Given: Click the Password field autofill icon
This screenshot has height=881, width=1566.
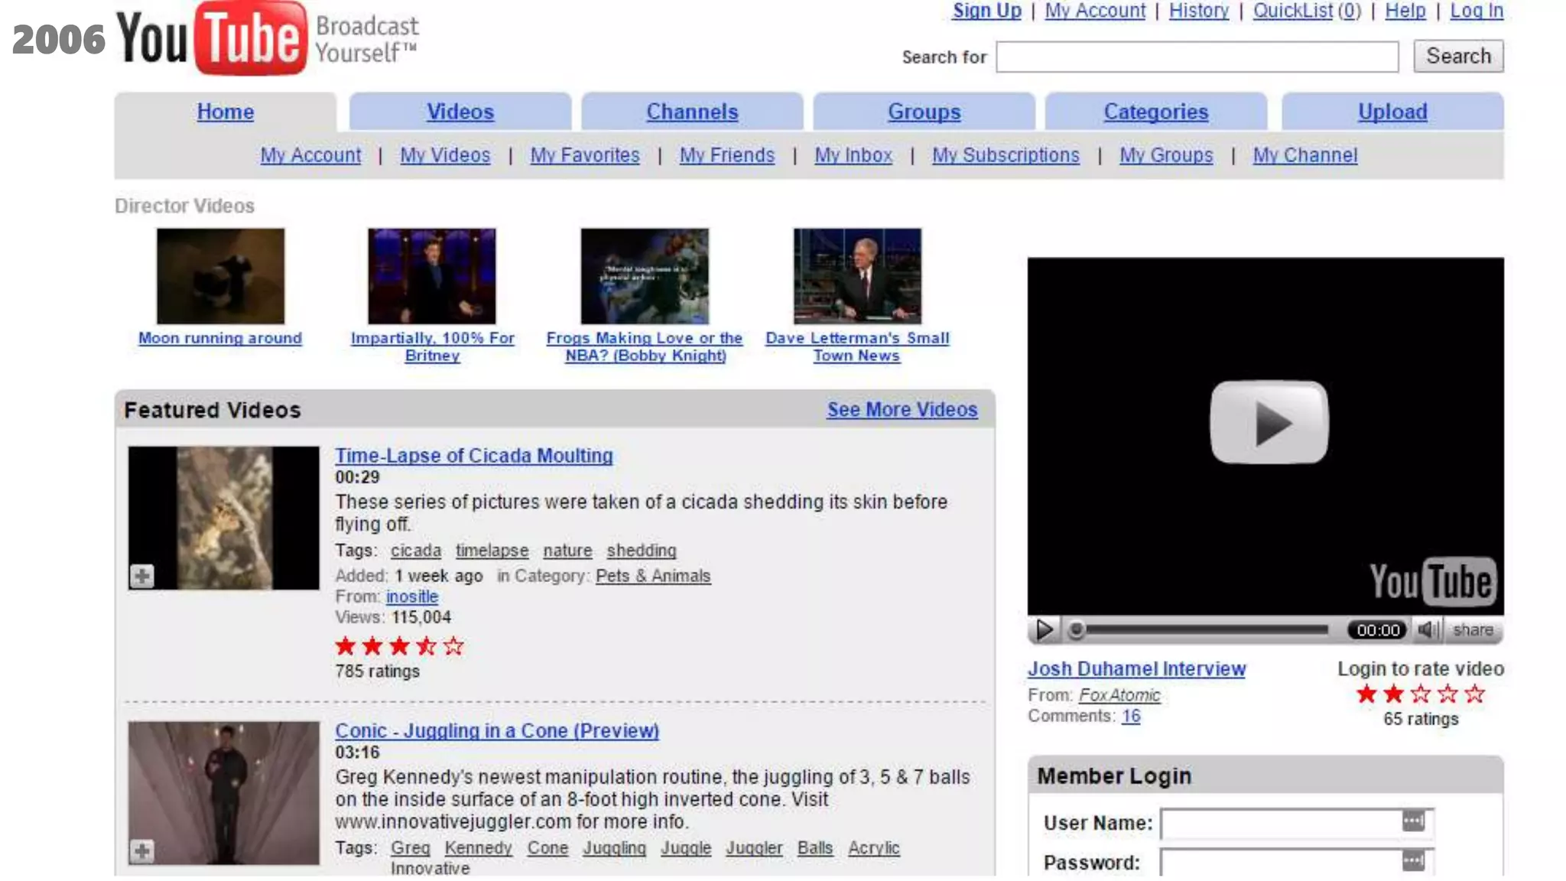Looking at the screenshot, I should tap(1413, 860).
